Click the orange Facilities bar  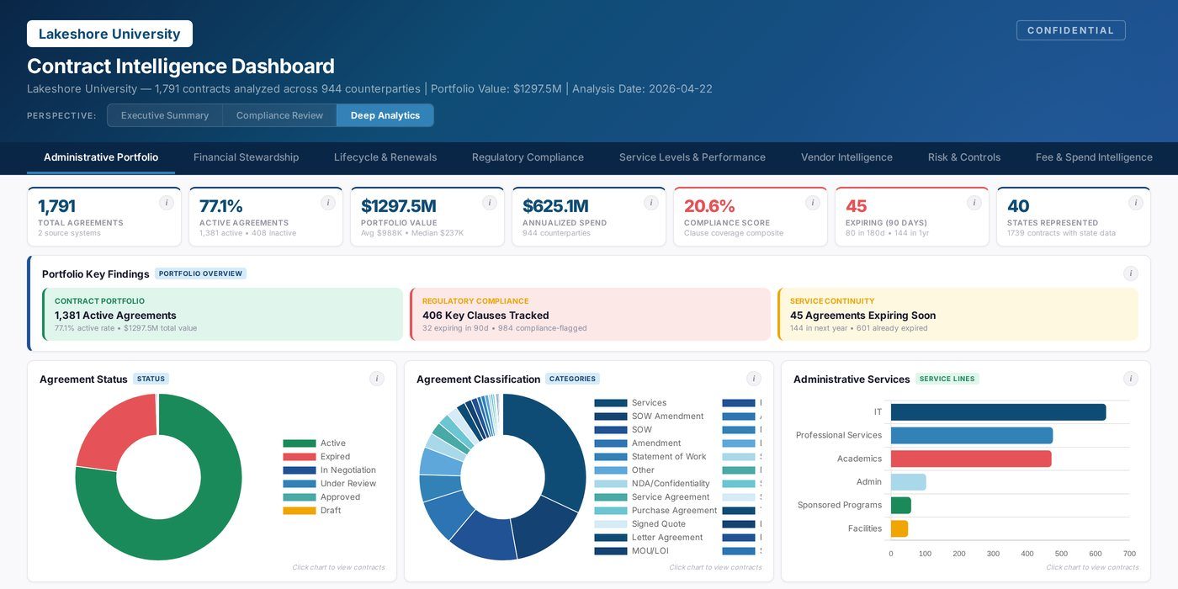(x=899, y=528)
